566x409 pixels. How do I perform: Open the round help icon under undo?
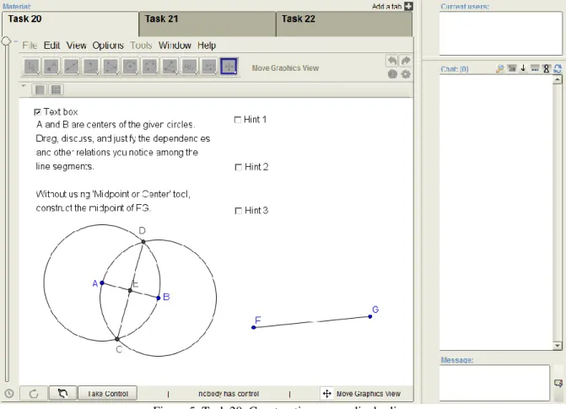(392, 74)
